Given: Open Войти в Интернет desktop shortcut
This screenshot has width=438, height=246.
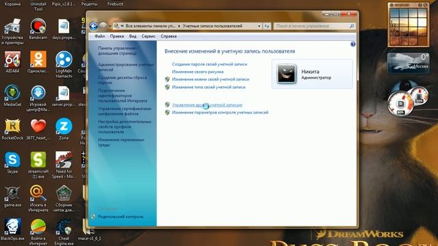Looking at the screenshot, I should pyautogui.click(x=38, y=232).
